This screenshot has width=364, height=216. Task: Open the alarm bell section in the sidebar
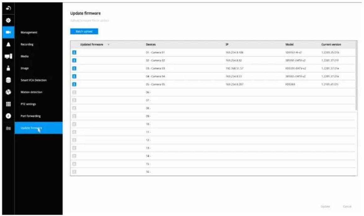(8, 44)
